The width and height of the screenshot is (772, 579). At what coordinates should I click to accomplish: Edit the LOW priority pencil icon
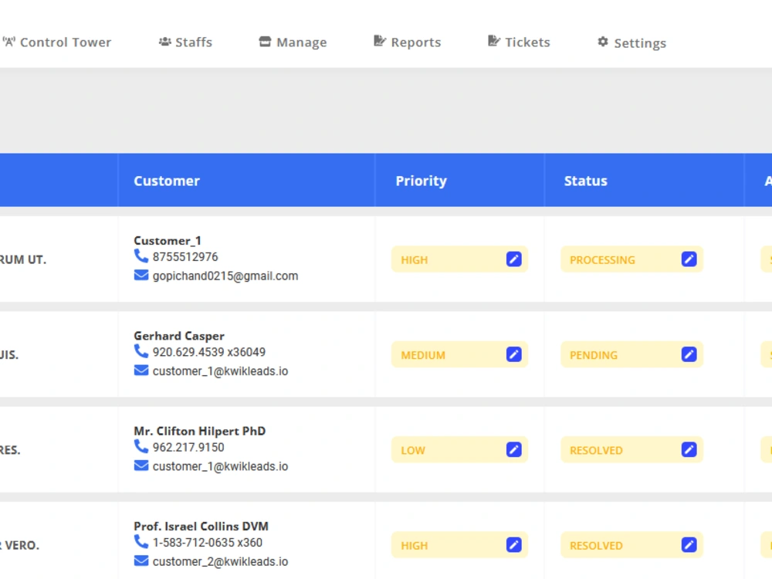[513, 449]
